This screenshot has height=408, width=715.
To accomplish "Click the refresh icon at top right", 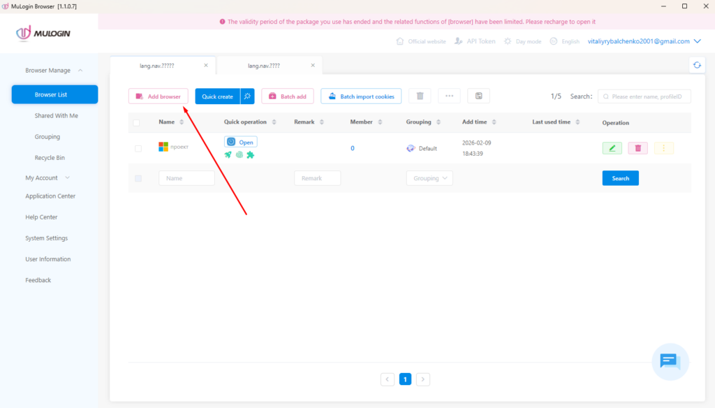I will tap(697, 65).
